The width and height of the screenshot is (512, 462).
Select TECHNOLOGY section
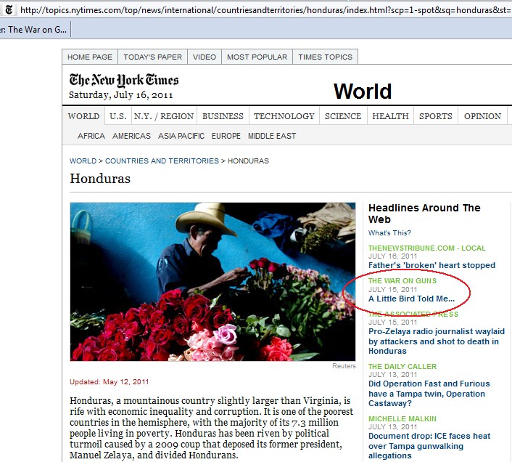(284, 116)
